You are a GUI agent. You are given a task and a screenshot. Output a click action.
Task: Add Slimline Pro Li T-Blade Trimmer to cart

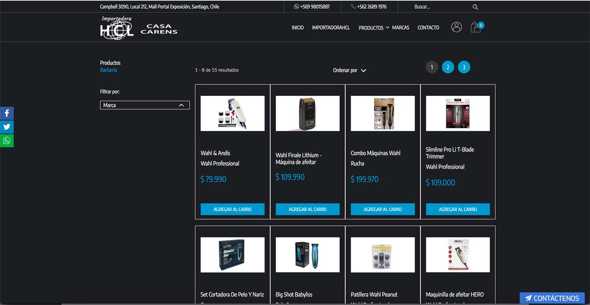458,209
